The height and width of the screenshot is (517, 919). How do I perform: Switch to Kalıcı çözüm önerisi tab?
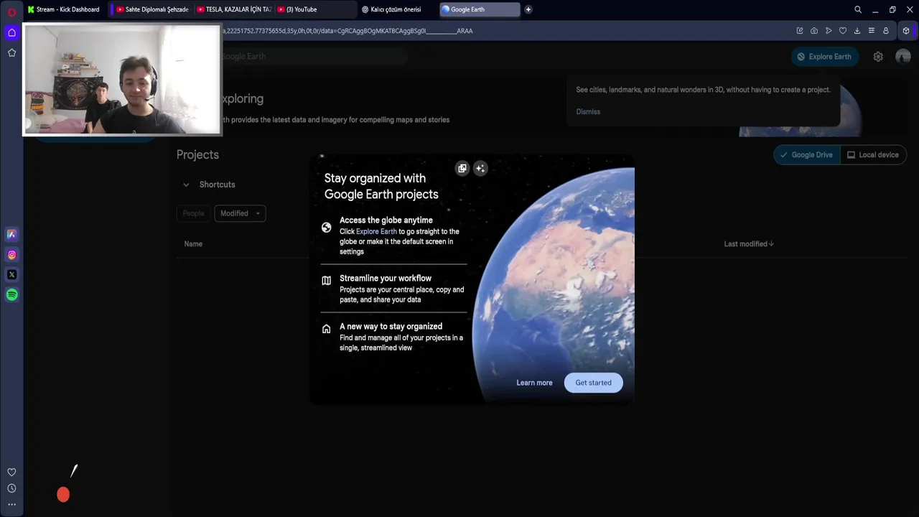(x=398, y=9)
